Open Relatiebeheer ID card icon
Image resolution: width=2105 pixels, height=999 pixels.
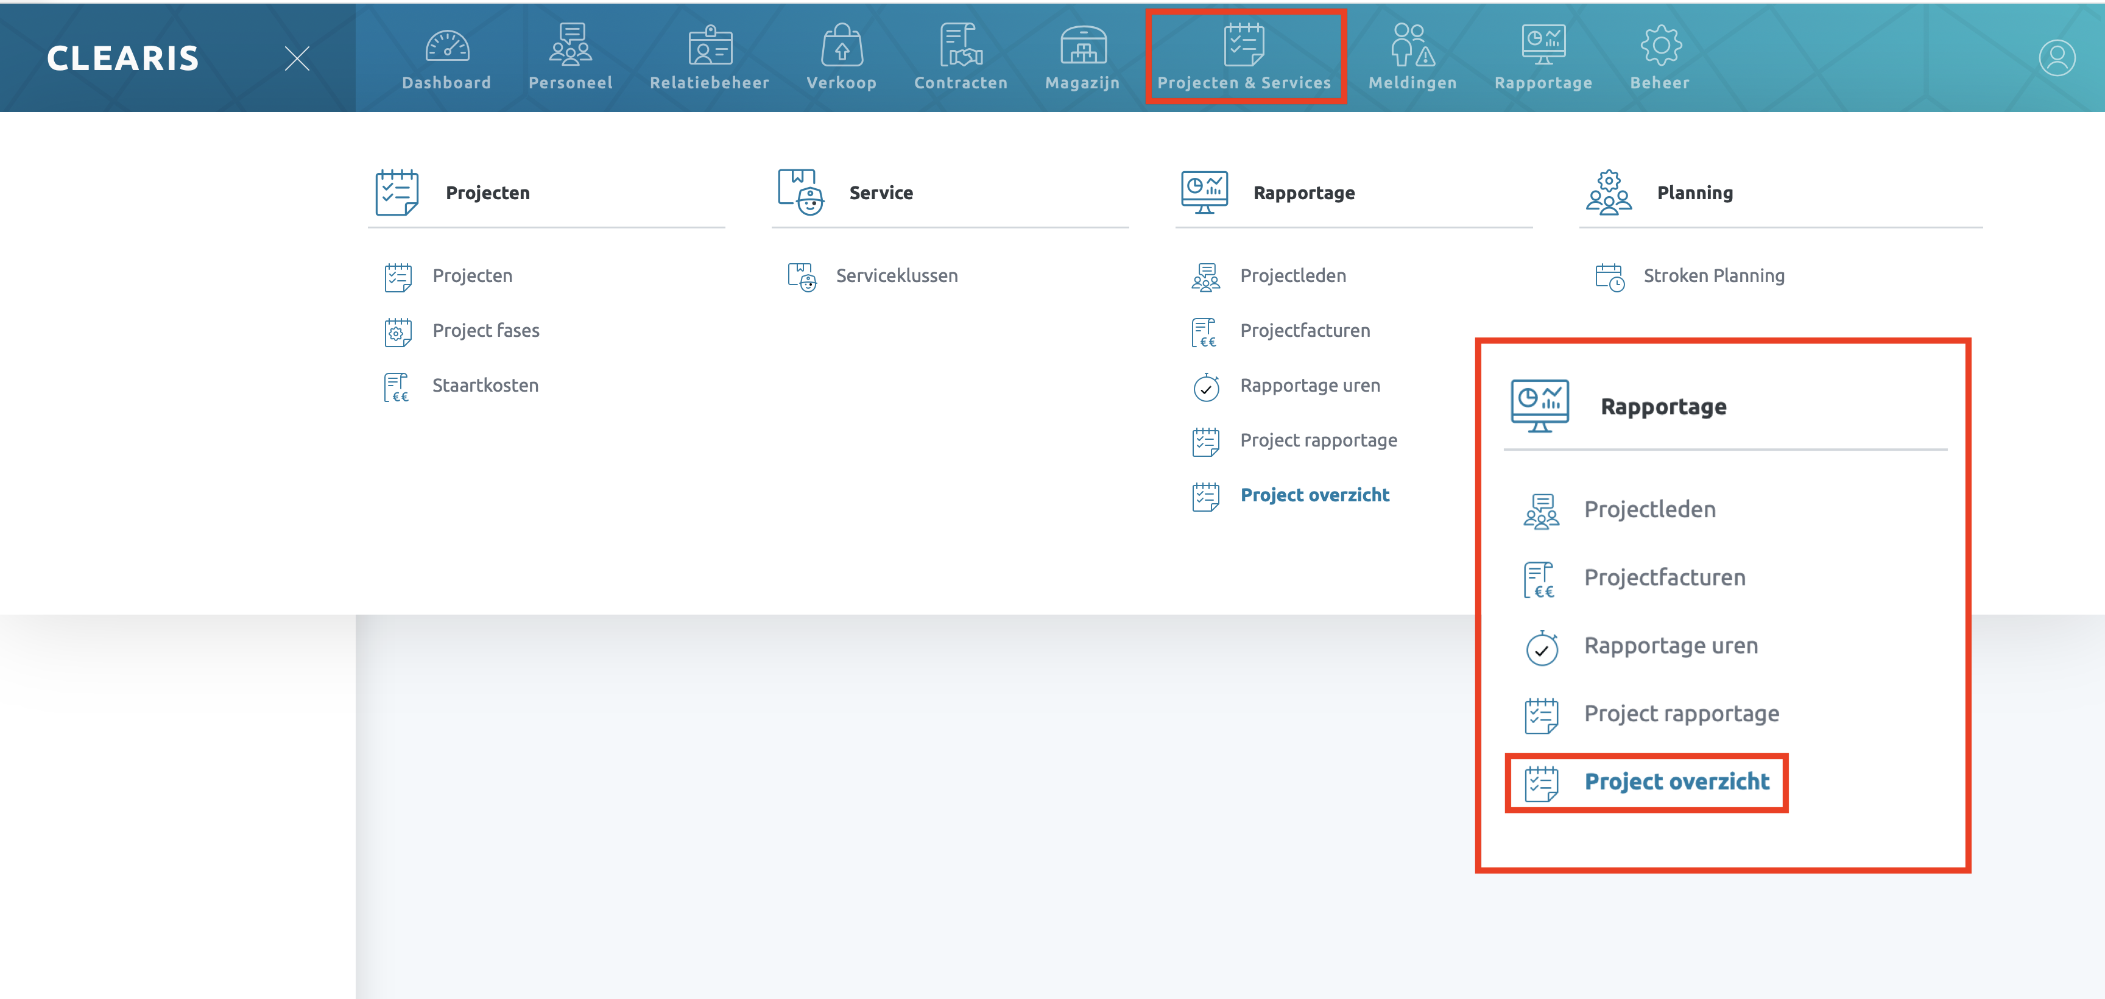coord(710,46)
